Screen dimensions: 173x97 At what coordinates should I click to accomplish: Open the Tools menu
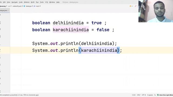[42, 2]
